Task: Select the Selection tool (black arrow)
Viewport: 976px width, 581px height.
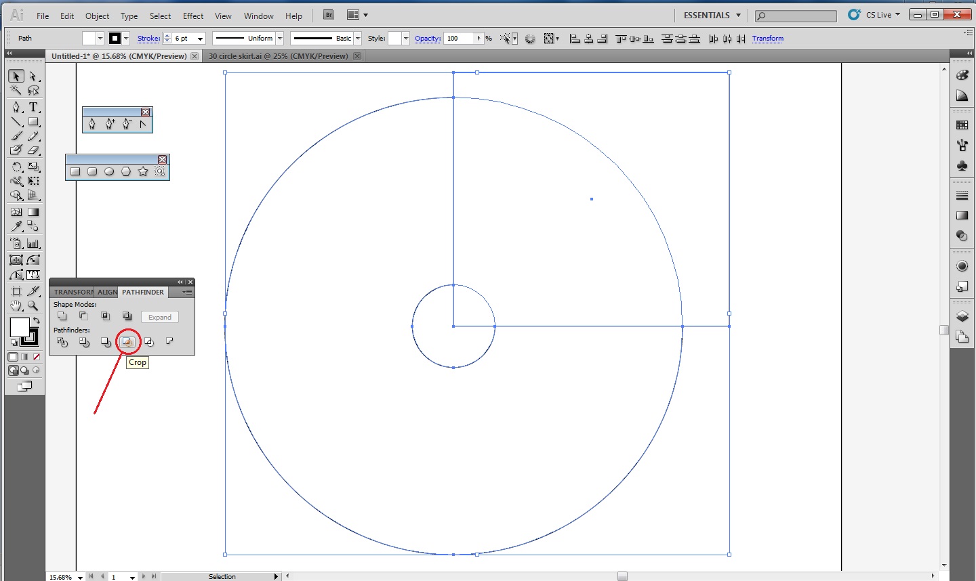Action: point(16,77)
